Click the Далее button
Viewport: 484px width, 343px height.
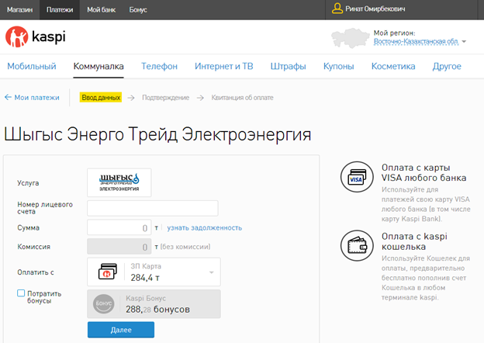[121, 330]
